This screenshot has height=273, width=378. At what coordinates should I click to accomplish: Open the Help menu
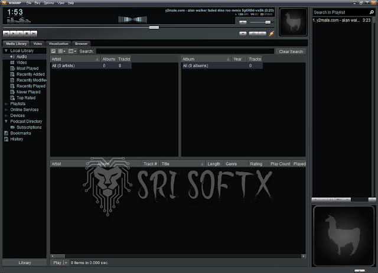[x=71, y=3]
